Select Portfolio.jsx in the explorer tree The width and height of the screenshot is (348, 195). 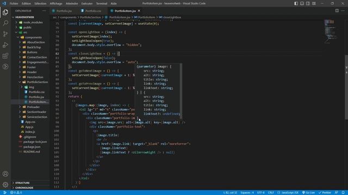point(36,97)
